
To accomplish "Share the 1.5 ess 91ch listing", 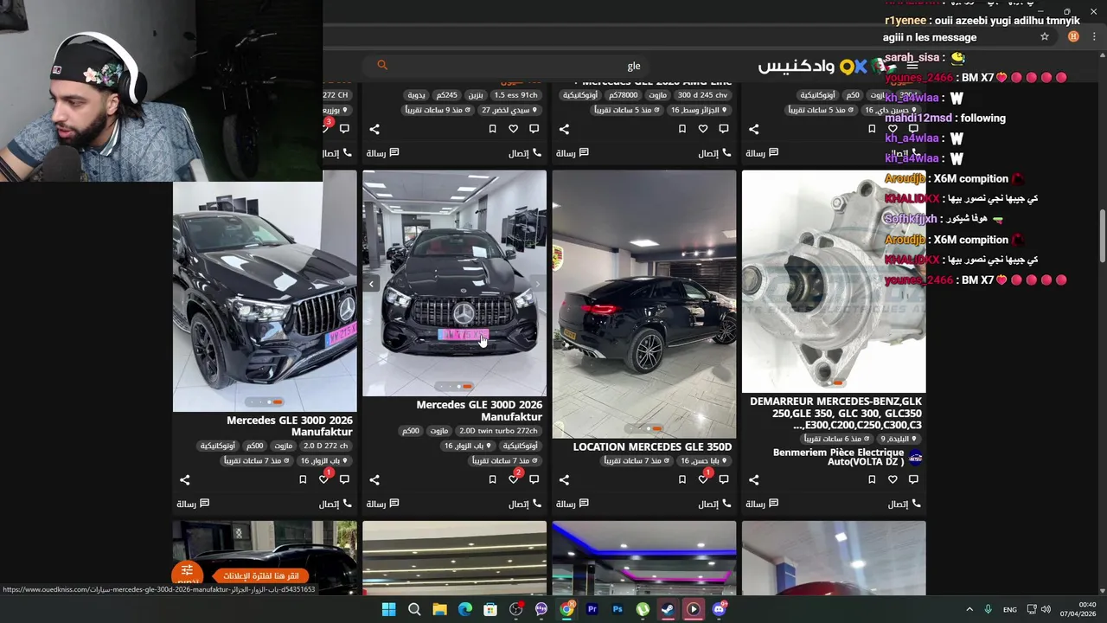I will point(374,129).
